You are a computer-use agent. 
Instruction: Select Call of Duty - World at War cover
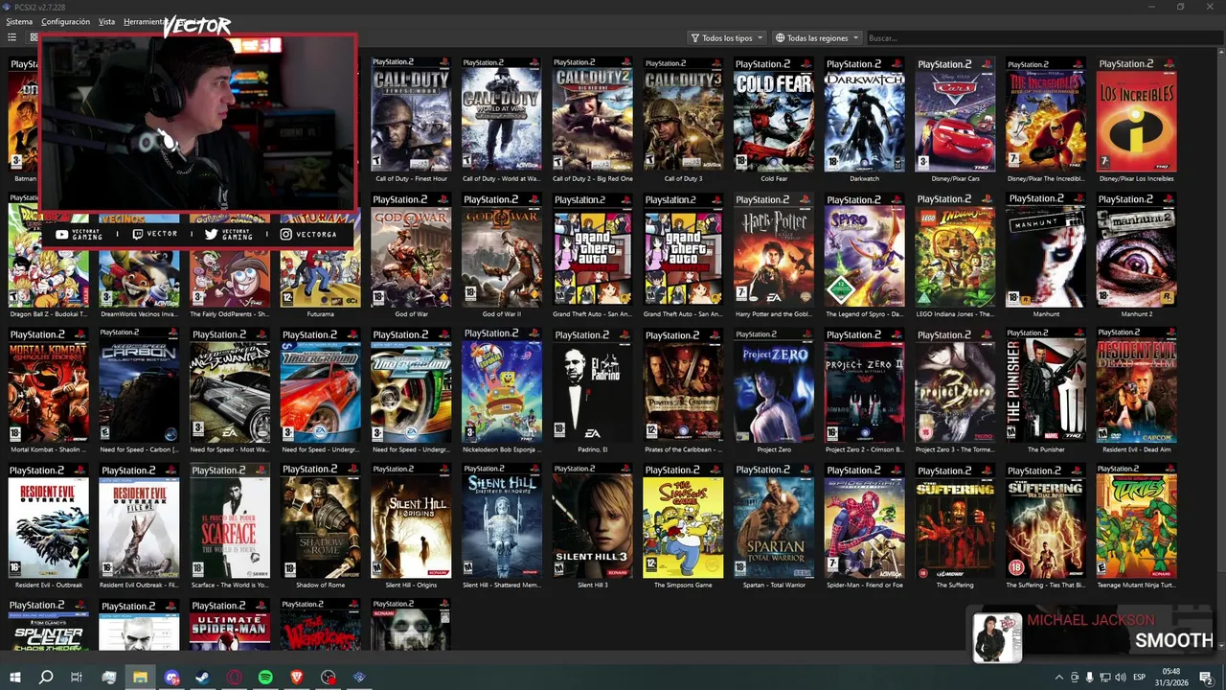pyautogui.click(x=502, y=115)
